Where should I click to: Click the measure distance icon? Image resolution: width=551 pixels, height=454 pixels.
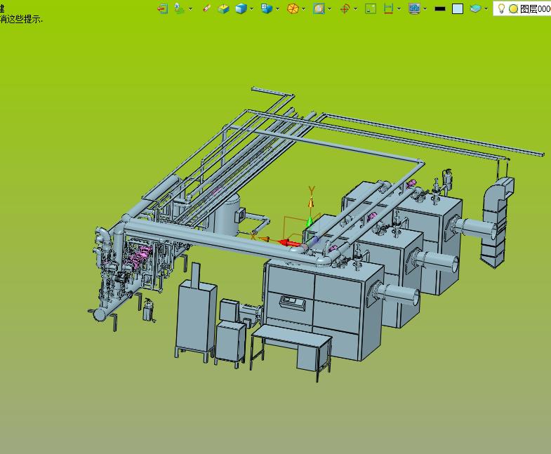click(388, 8)
